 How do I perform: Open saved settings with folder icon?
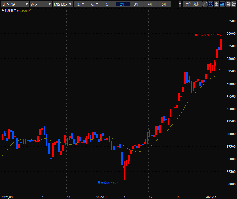coord(234,4)
